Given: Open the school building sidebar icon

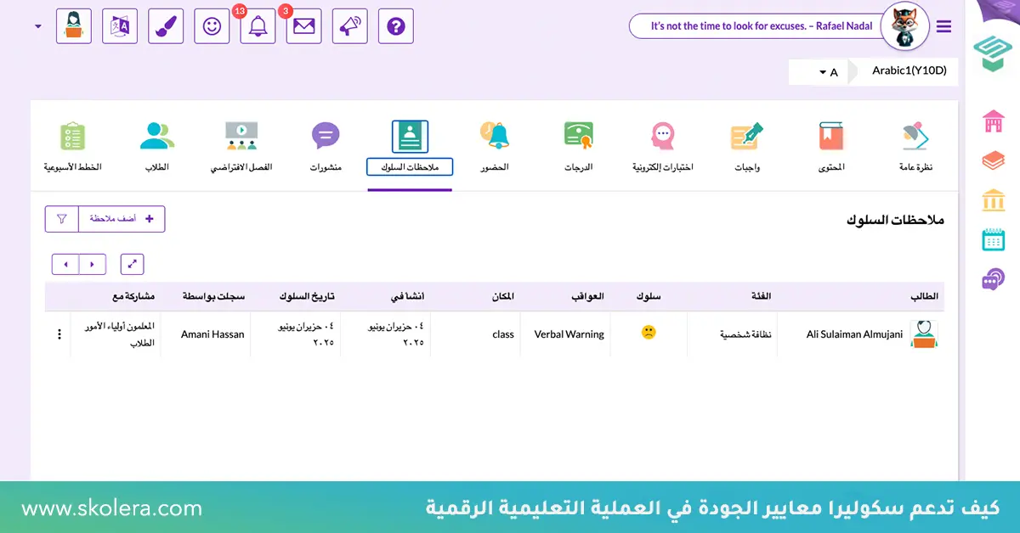Looking at the screenshot, I should pos(993,121).
